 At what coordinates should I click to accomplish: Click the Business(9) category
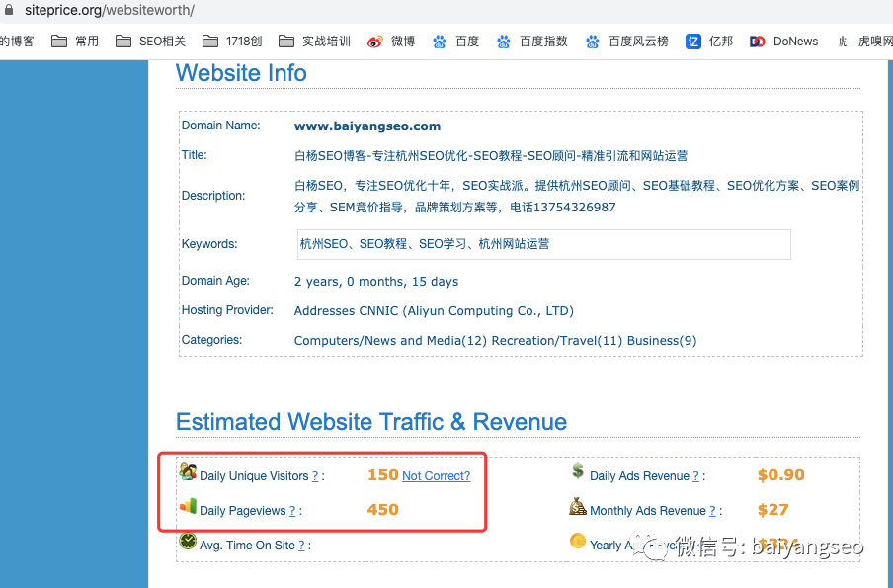662,341
